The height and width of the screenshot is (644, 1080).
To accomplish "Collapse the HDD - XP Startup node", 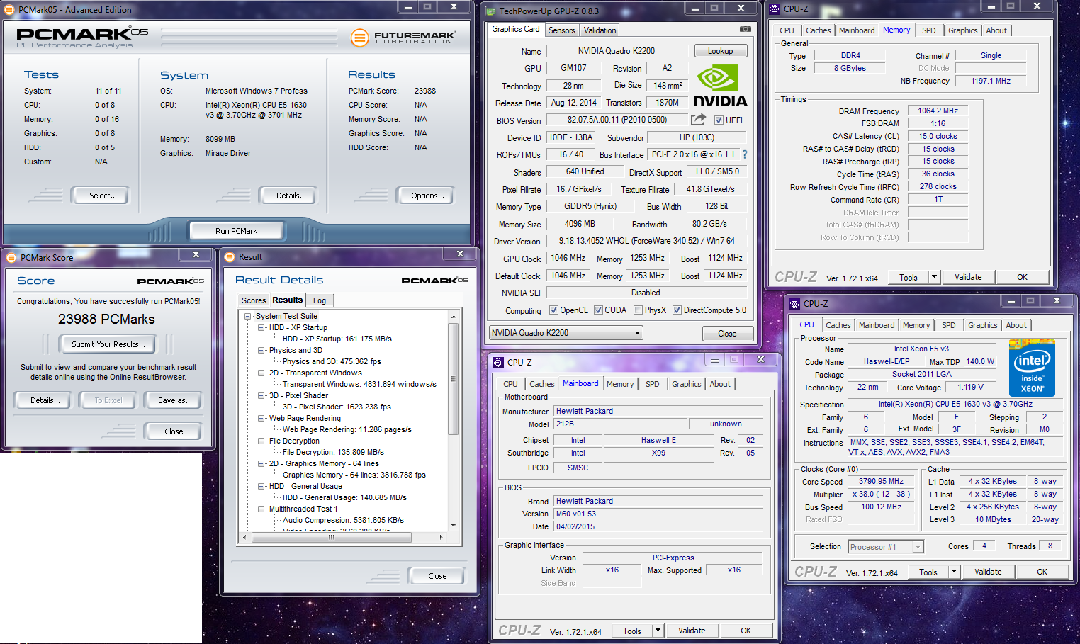I will tap(261, 328).
